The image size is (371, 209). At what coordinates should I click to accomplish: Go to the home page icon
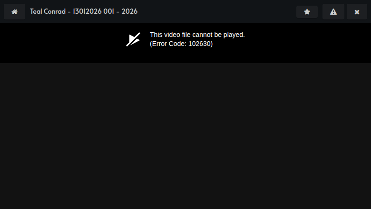[14, 12]
